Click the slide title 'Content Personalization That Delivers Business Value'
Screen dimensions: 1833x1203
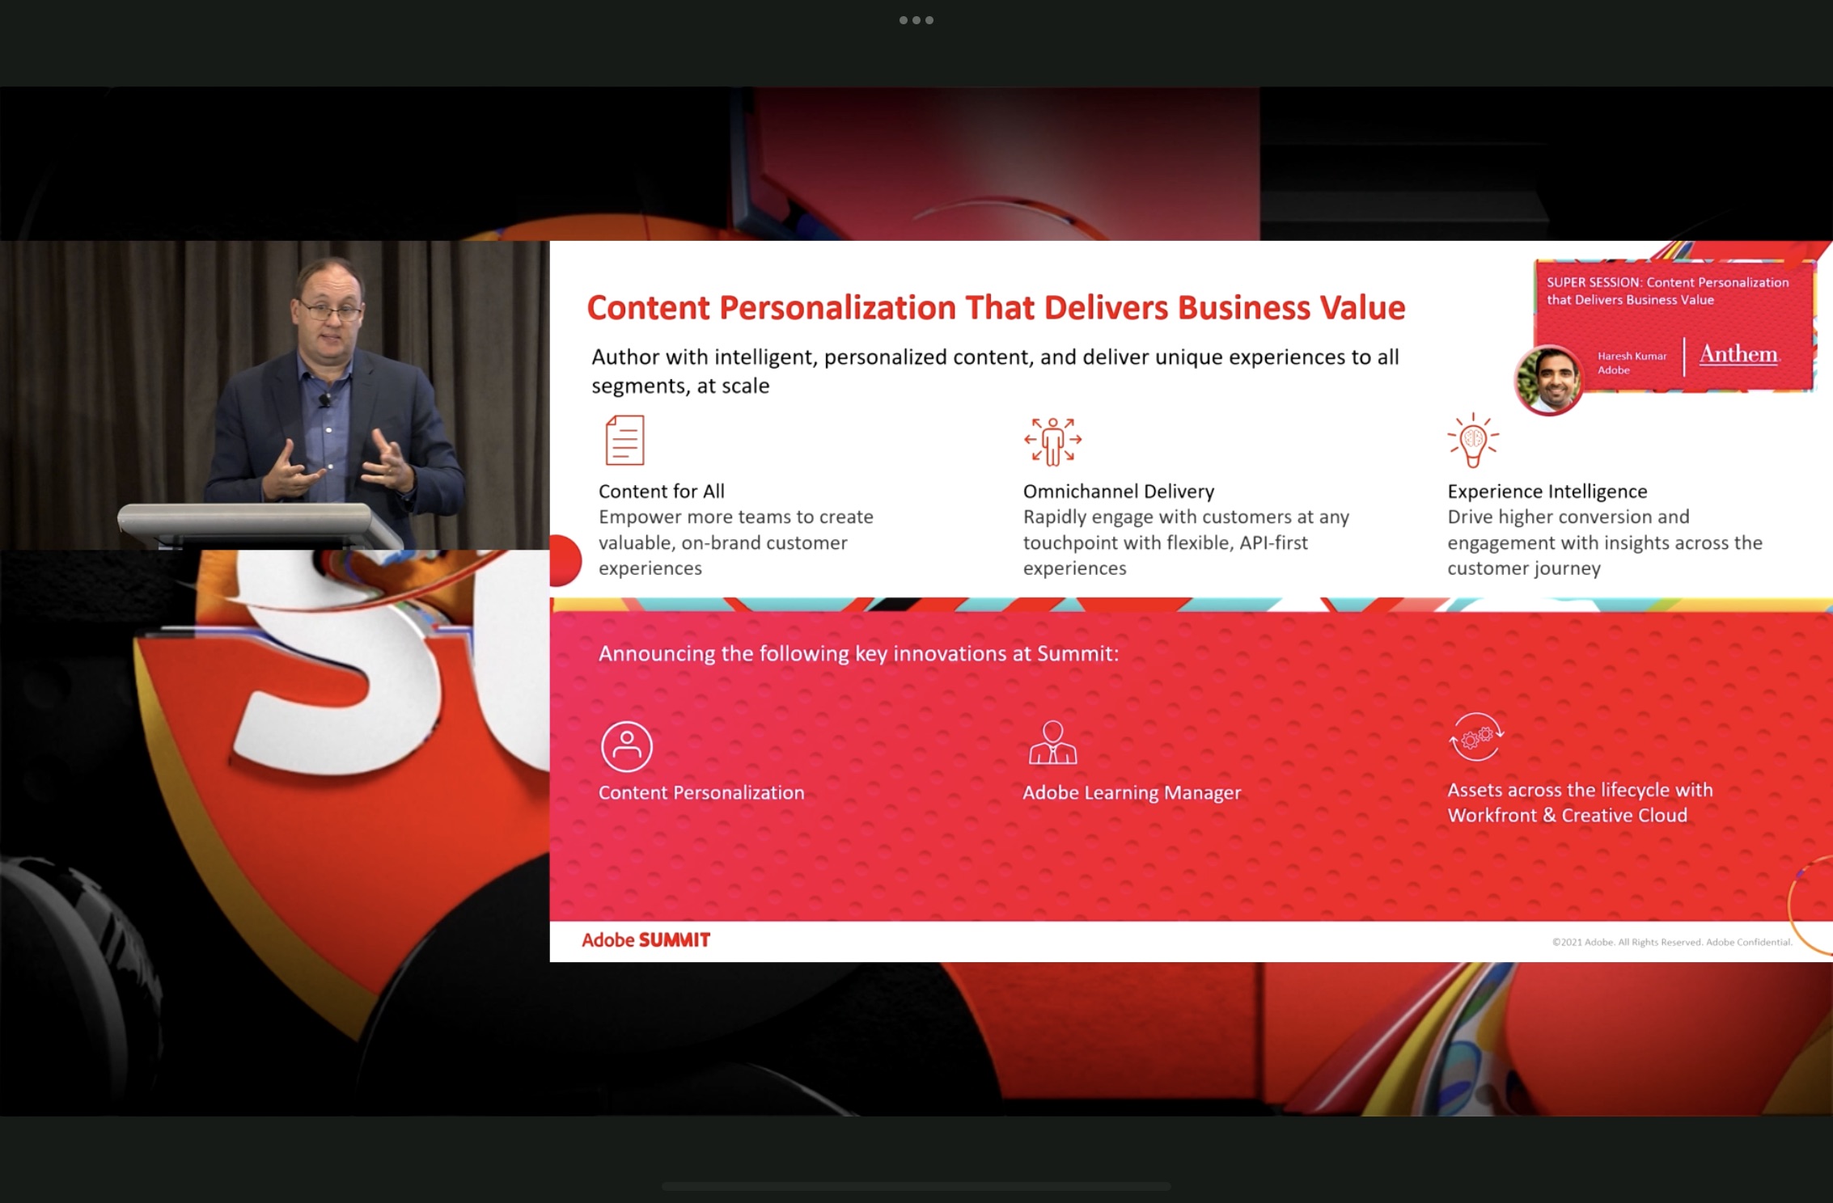[x=996, y=307]
